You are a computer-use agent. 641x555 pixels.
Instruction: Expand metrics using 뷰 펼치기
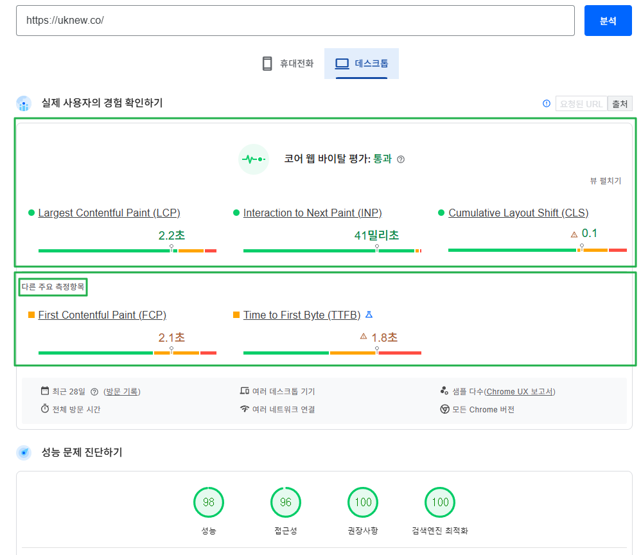(x=605, y=182)
